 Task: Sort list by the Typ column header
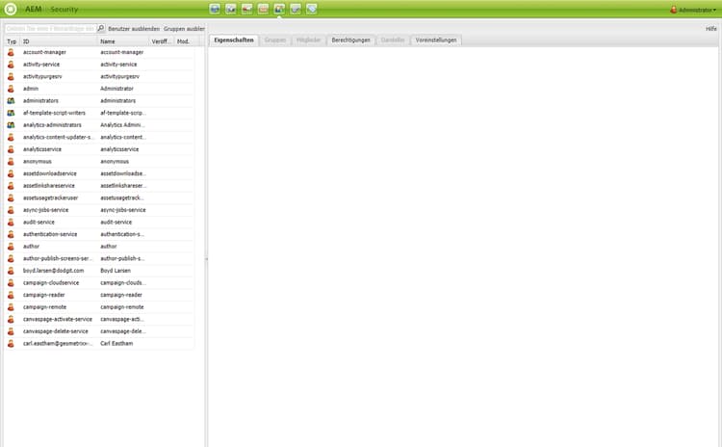click(x=12, y=41)
